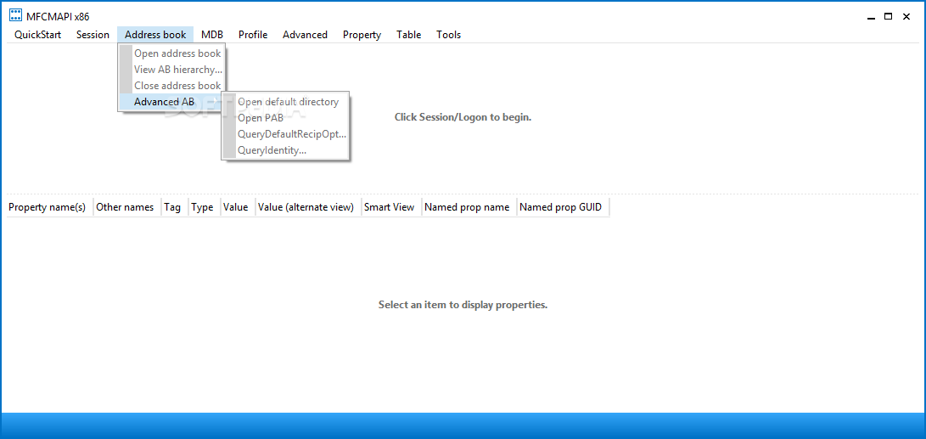Click 'Click Session/Logon to begin.' text
This screenshot has height=439, width=926.
(463, 117)
